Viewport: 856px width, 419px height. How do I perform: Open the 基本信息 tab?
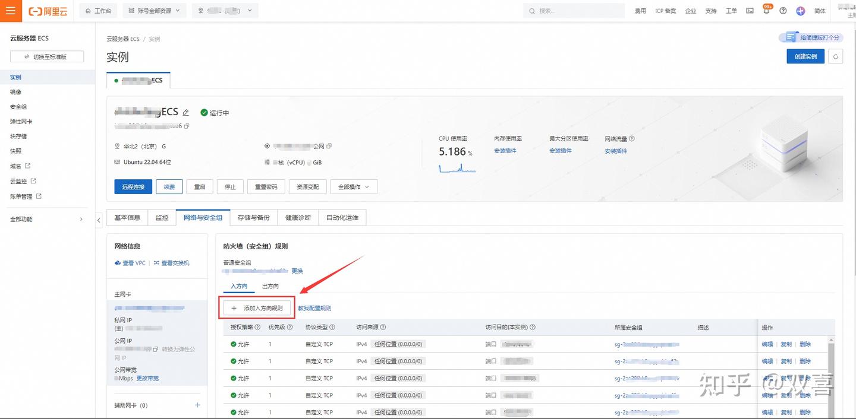point(127,218)
